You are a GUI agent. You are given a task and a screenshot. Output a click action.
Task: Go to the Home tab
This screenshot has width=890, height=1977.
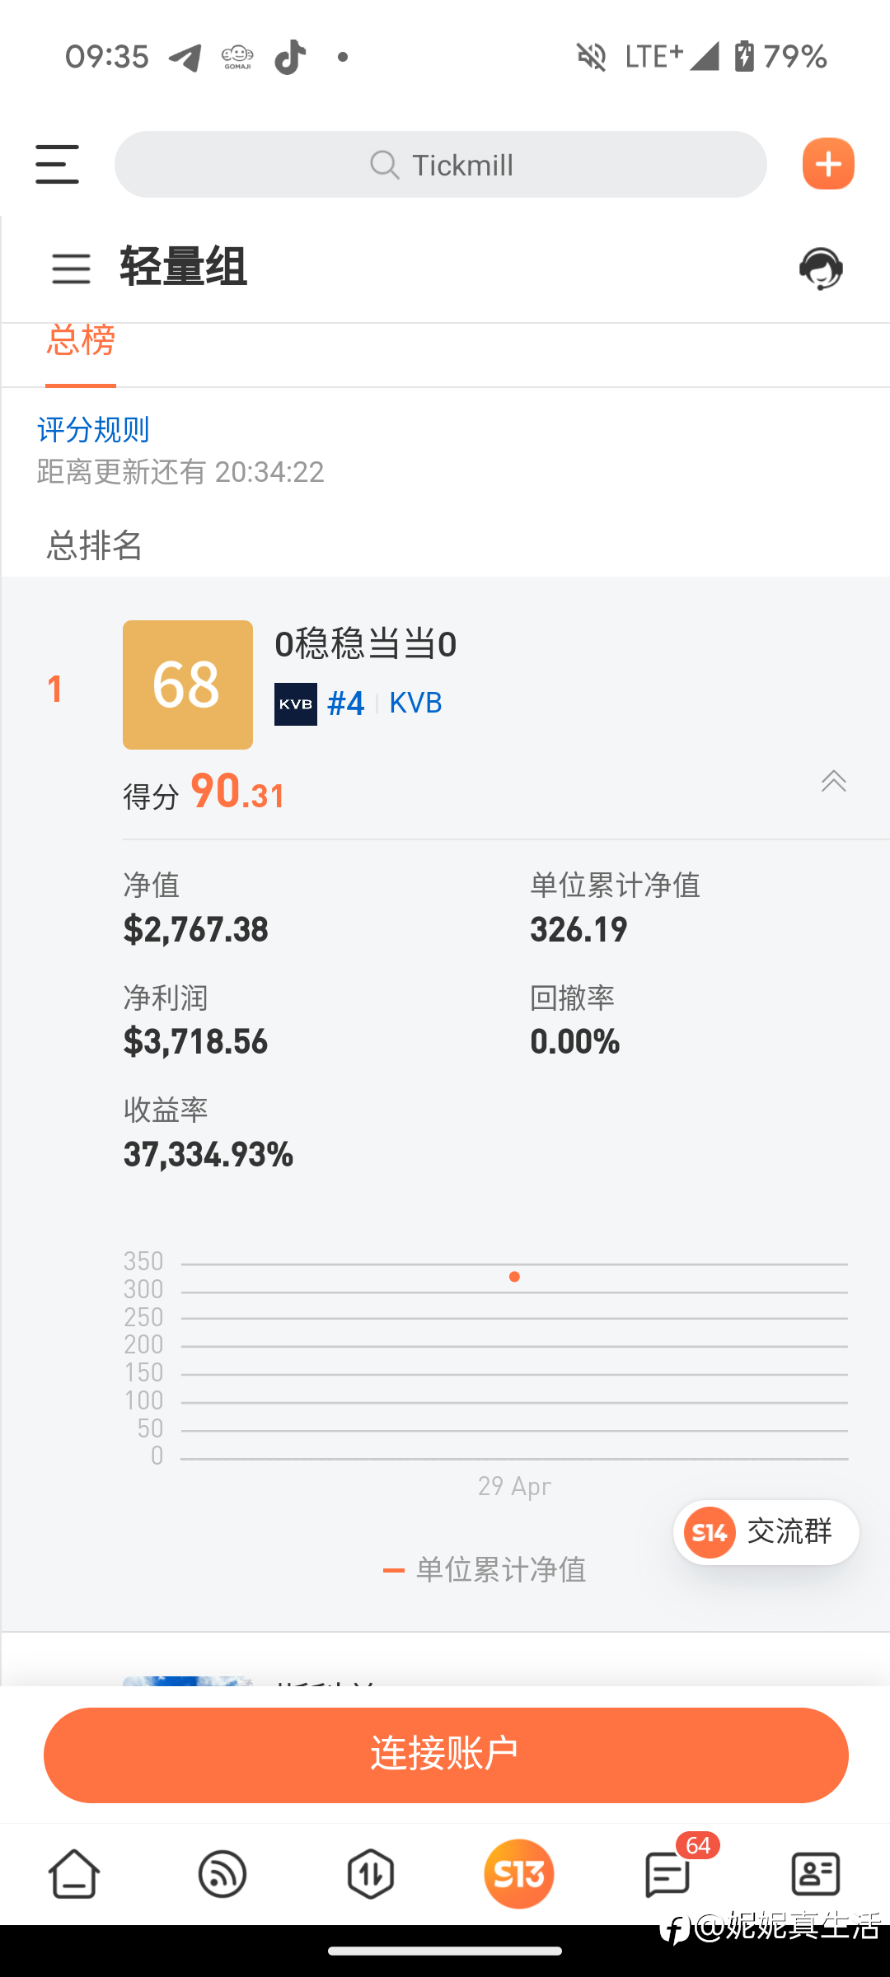pos(74,1874)
